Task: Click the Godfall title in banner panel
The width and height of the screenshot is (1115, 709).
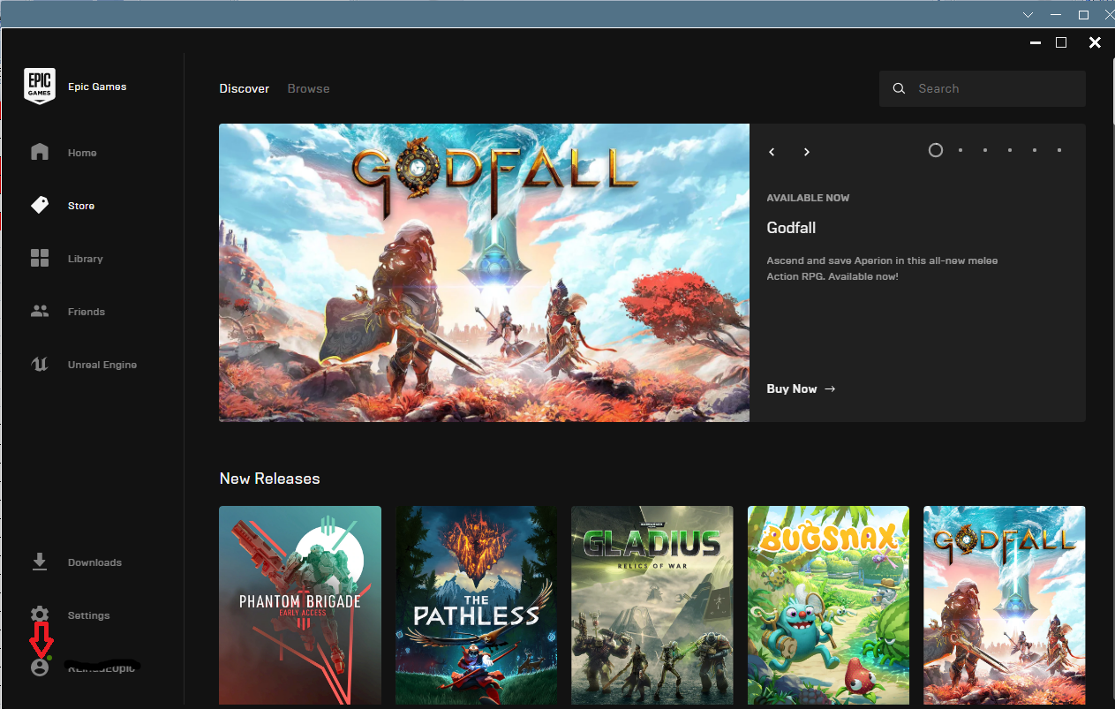Action: (791, 228)
